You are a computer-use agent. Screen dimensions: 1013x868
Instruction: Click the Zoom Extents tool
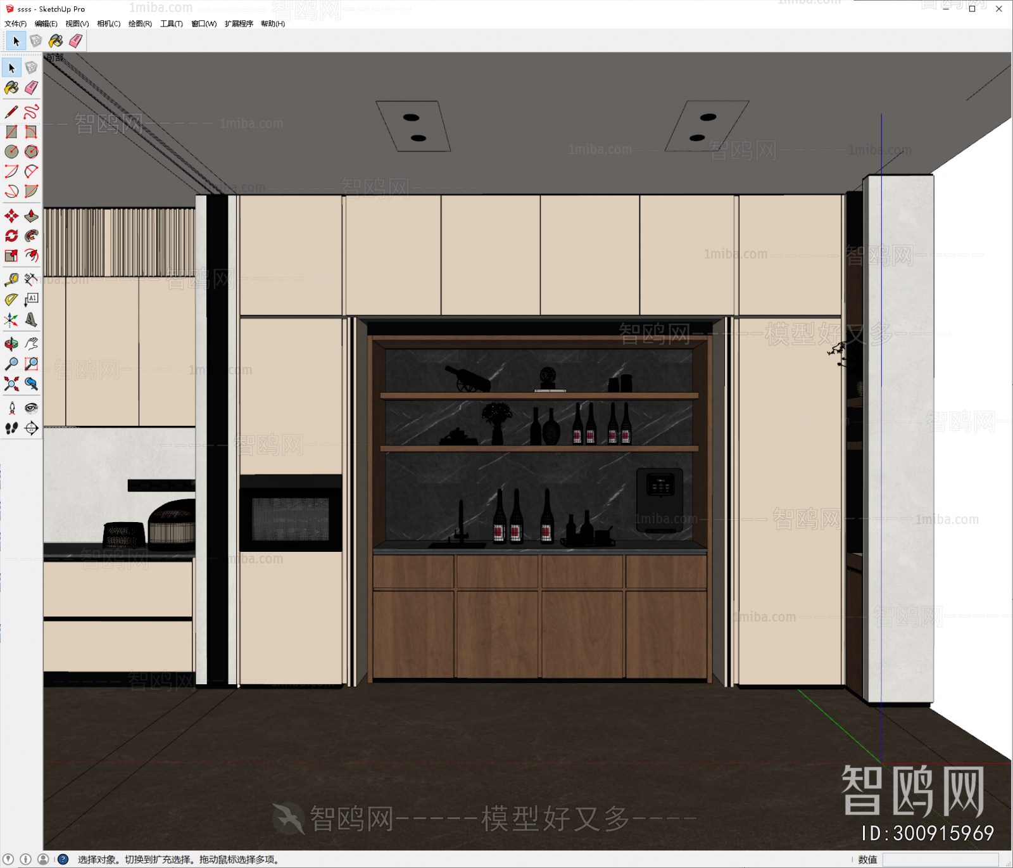click(x=11, y=383)
